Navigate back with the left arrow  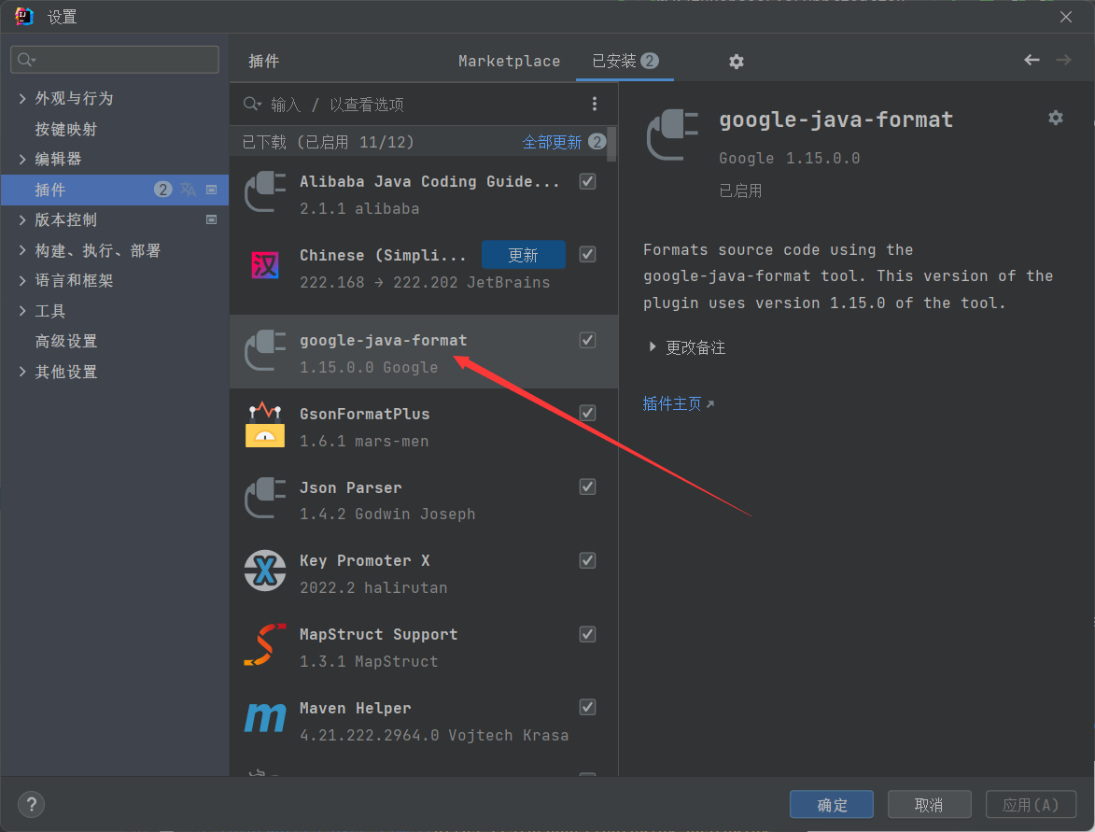coord(1032,60)
